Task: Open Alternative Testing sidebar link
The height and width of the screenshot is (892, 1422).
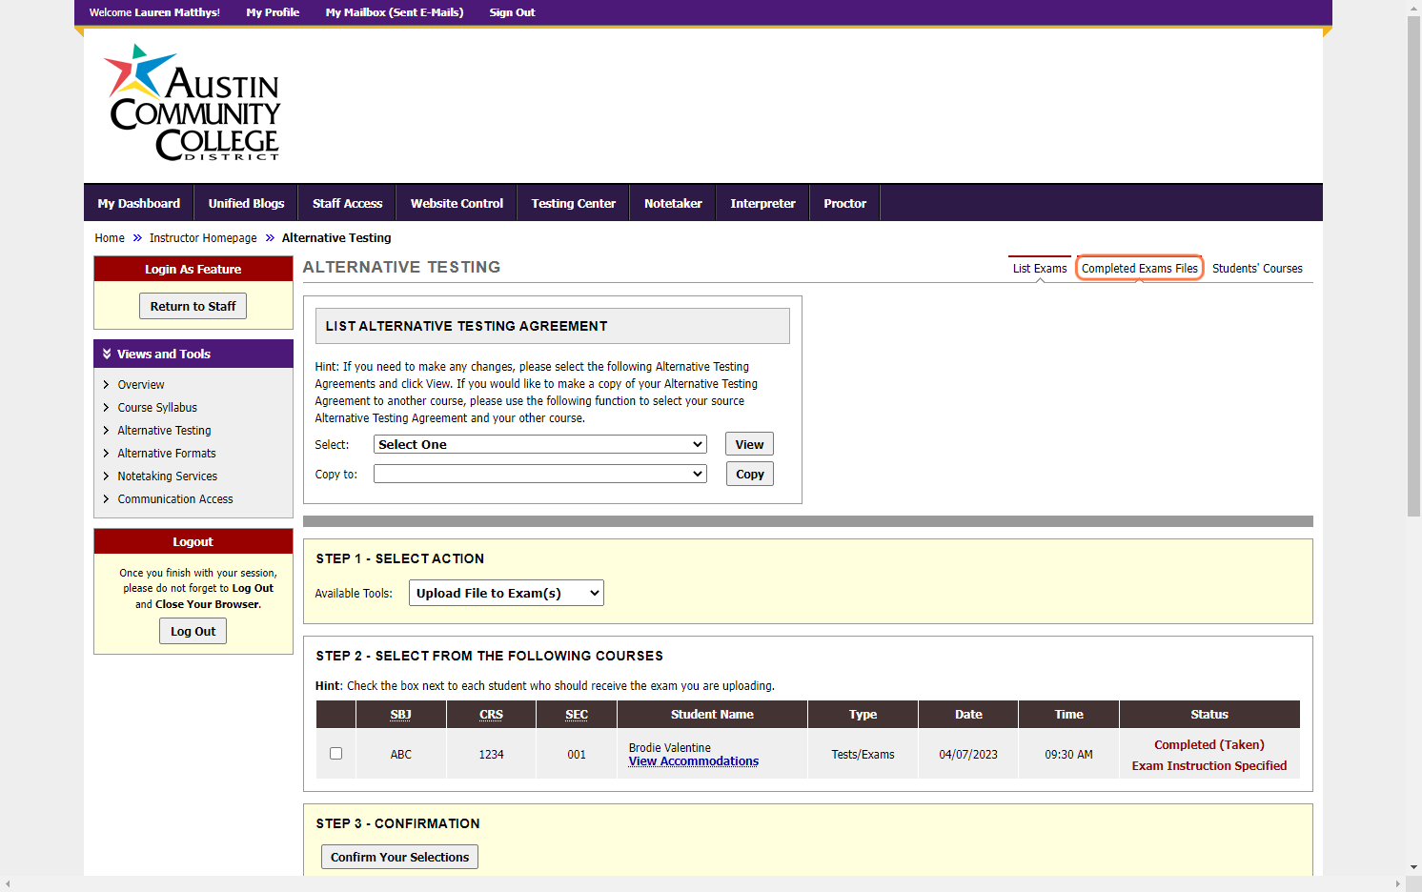Action: point(164,431)
